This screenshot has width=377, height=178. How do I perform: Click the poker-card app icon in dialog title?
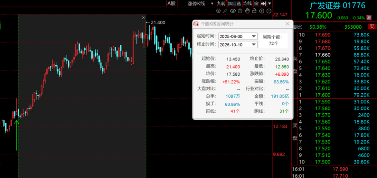[x=196, y=24]
